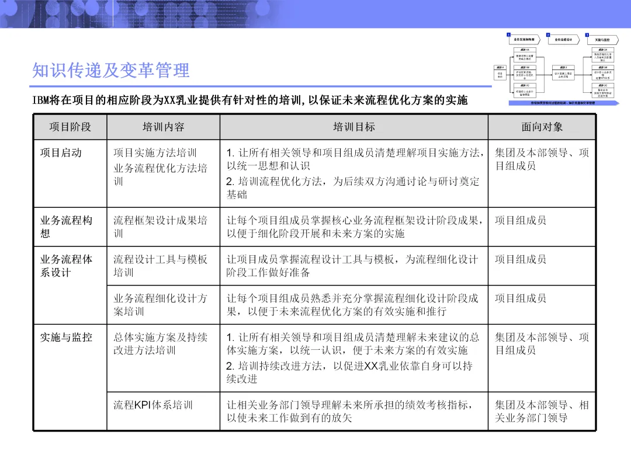Click the 模块 1A box in the roadmap

click(525, 55)
